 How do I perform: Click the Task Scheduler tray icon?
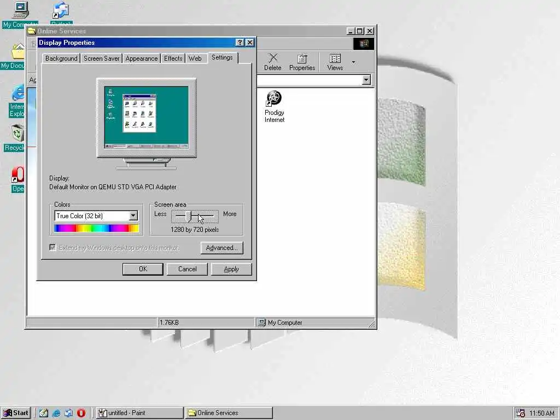pyautogui.click(x=521, y=413)
